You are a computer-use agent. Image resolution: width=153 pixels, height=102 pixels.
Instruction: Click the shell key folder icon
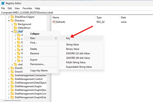click(x=15, y=31)
